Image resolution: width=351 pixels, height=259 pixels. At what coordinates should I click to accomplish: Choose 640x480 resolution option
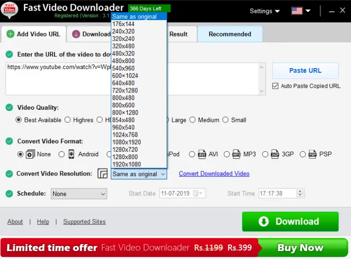point(139,83)
